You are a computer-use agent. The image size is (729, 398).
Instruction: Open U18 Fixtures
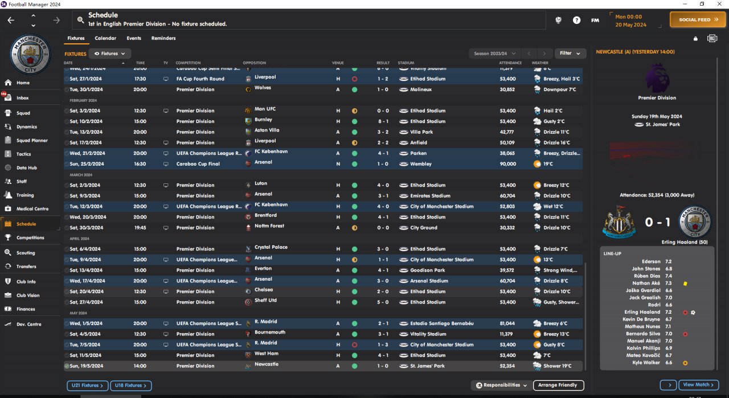pos(131,385)
